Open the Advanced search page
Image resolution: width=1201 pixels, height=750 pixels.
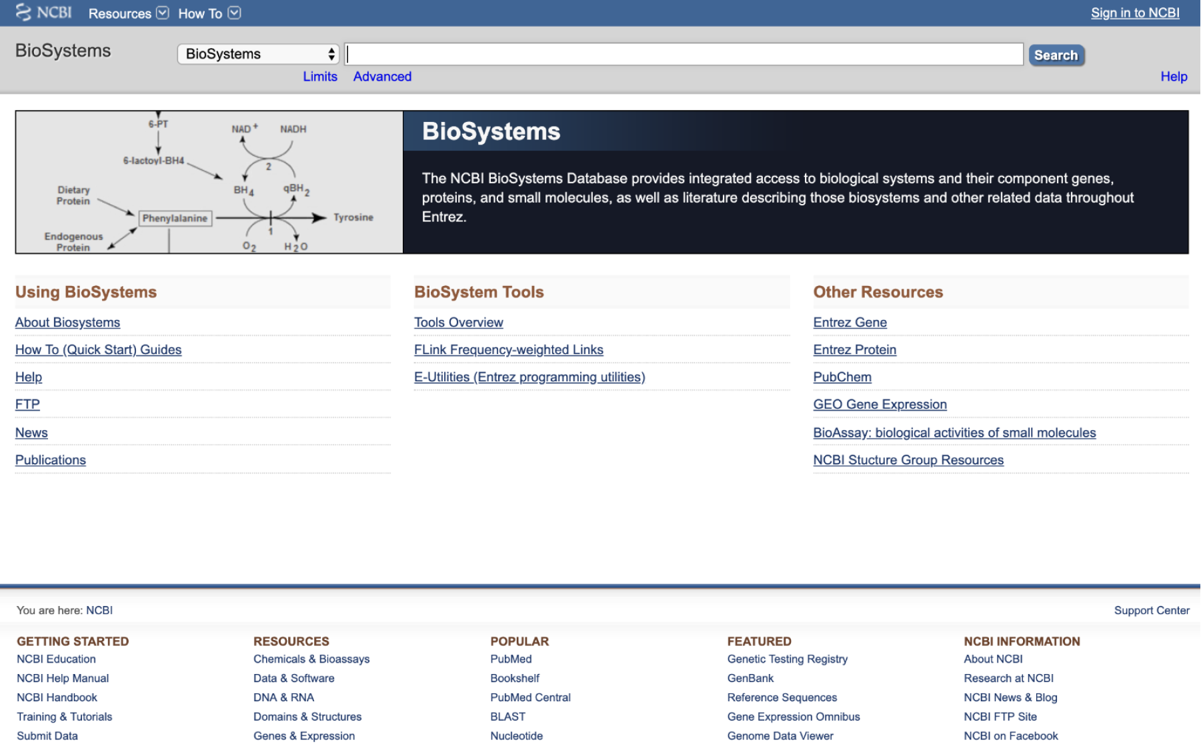coord(382,77)
